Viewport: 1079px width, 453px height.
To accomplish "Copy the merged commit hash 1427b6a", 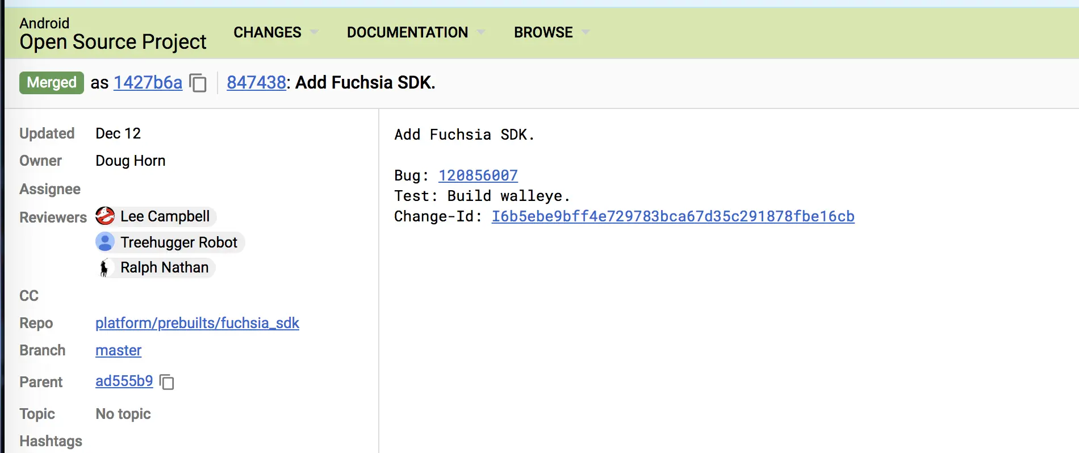I will point(198,83).
